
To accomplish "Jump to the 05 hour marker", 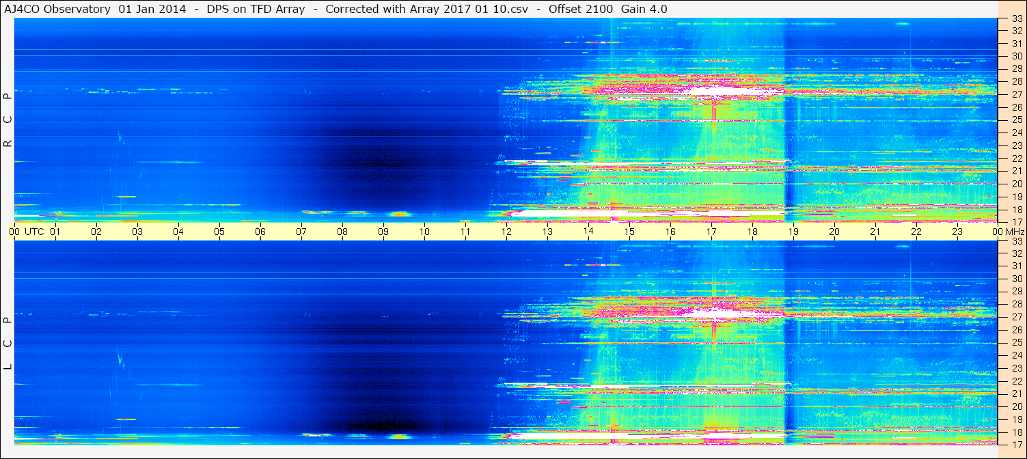I will tap(219, 232).
